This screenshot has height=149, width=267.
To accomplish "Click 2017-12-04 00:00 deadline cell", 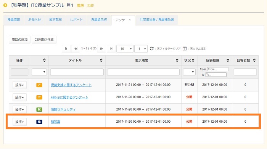I will point(214,85).
